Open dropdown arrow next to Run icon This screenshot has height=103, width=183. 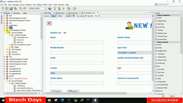[x=66, y=8]
